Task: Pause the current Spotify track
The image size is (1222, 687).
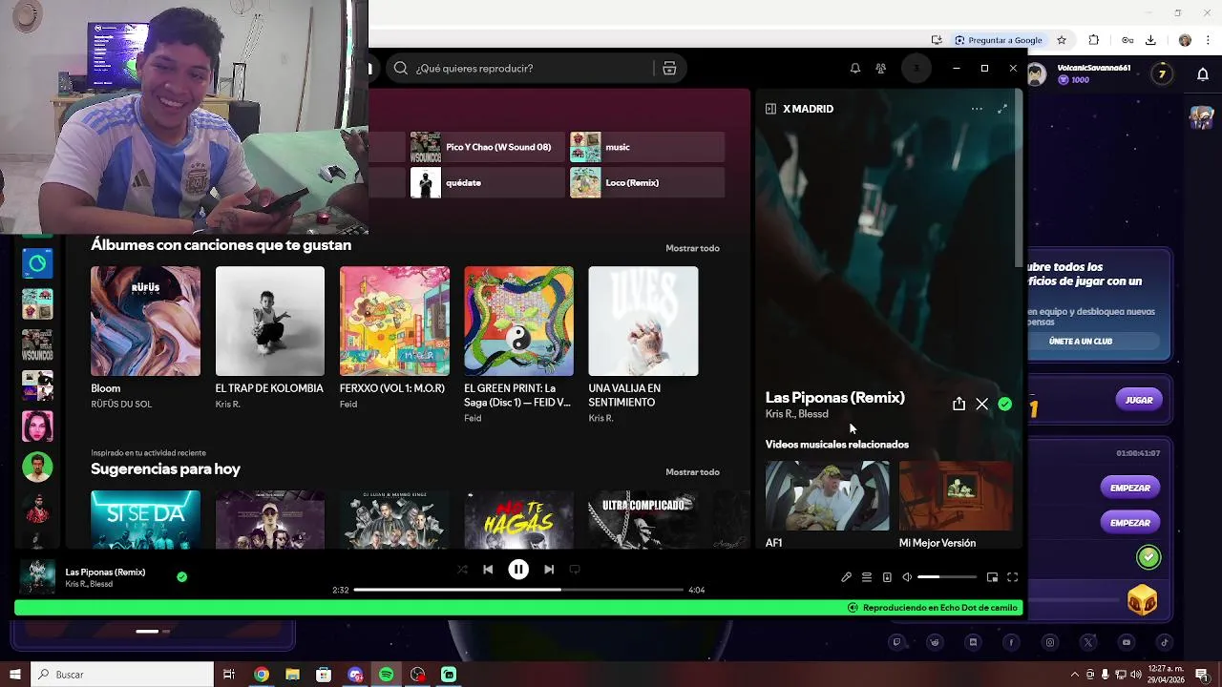Action: 518,569
